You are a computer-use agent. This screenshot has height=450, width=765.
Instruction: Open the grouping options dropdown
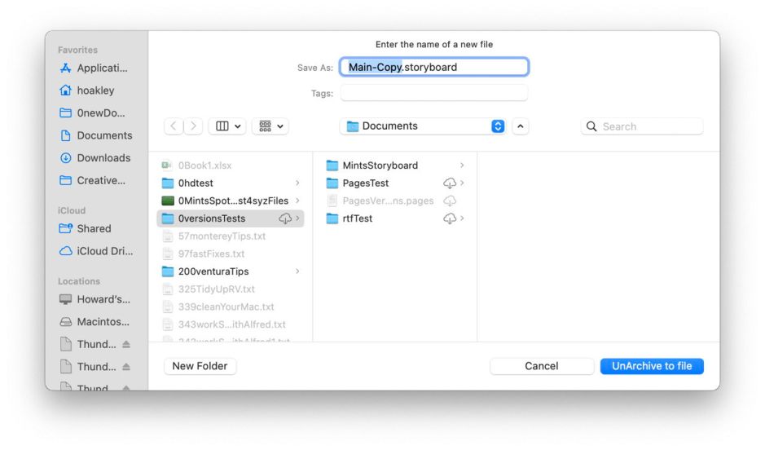click(270, 126)
